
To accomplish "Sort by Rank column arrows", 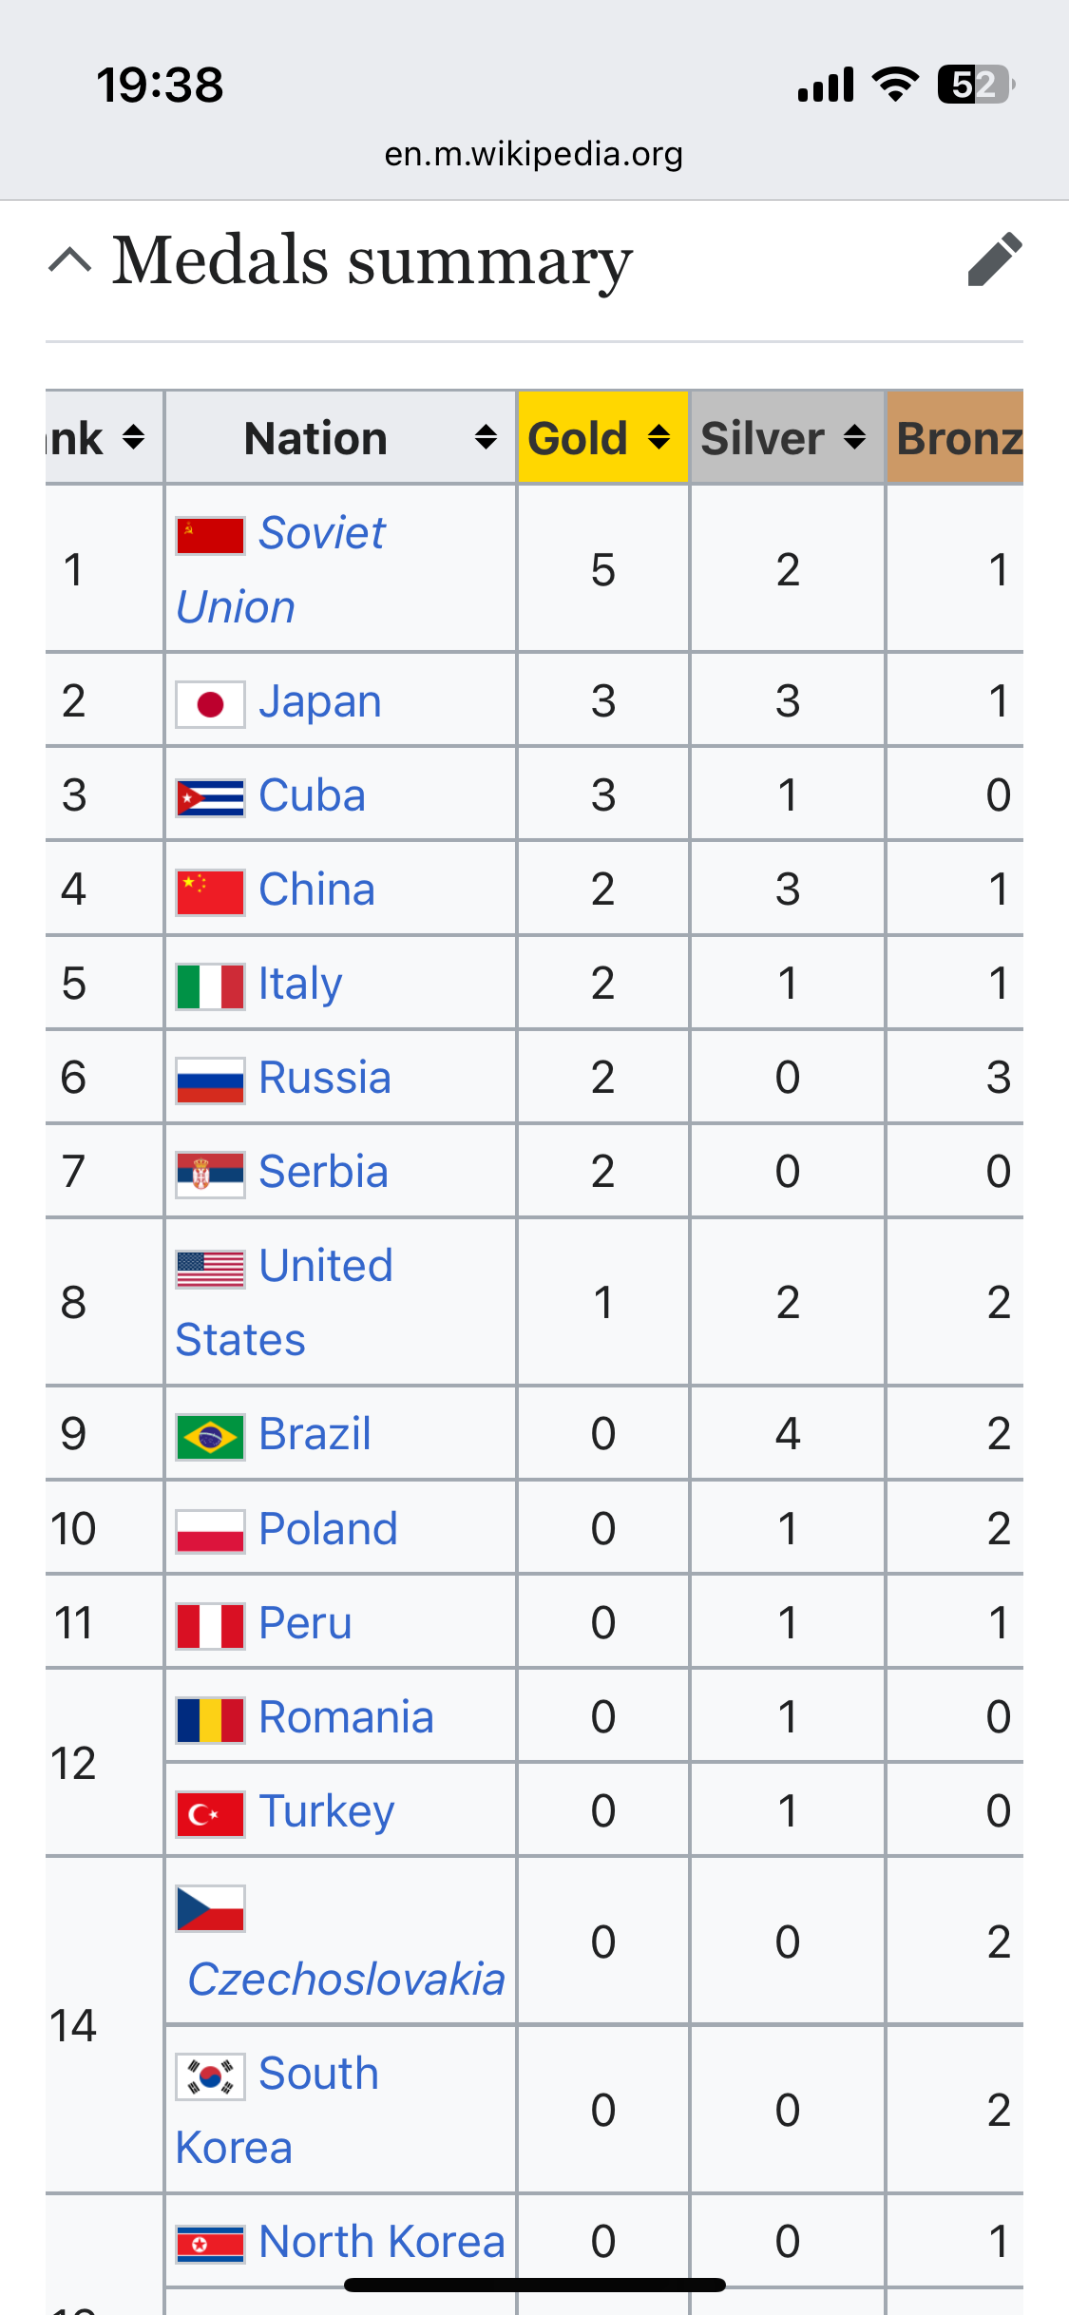I will pyautogui.click(x=134, y=437).
